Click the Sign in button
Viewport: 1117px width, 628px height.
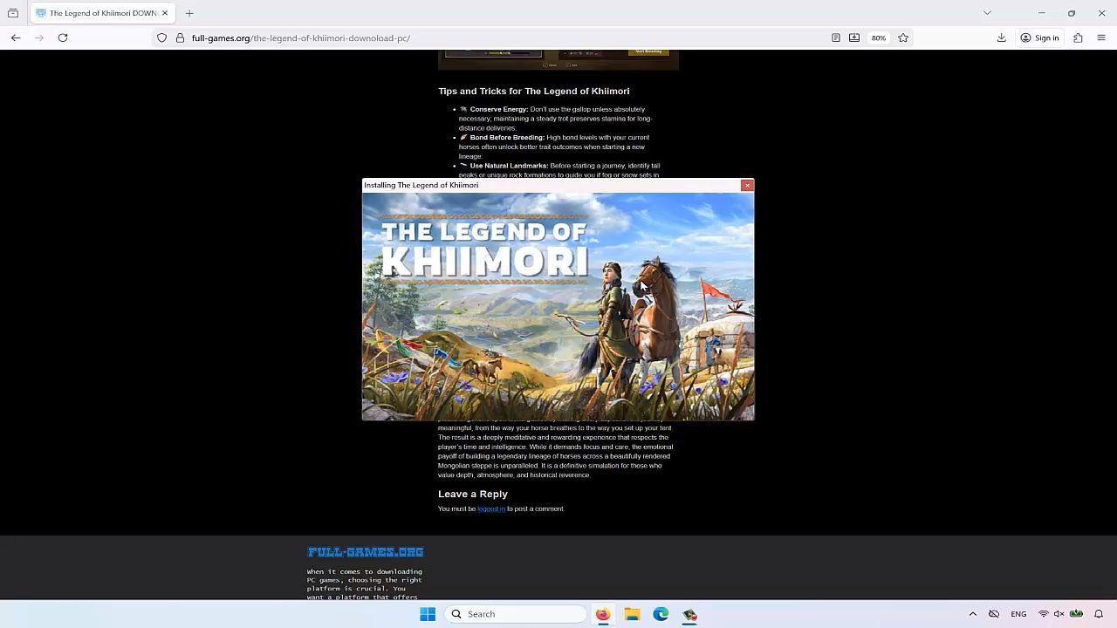click(x=1039, y=38)
